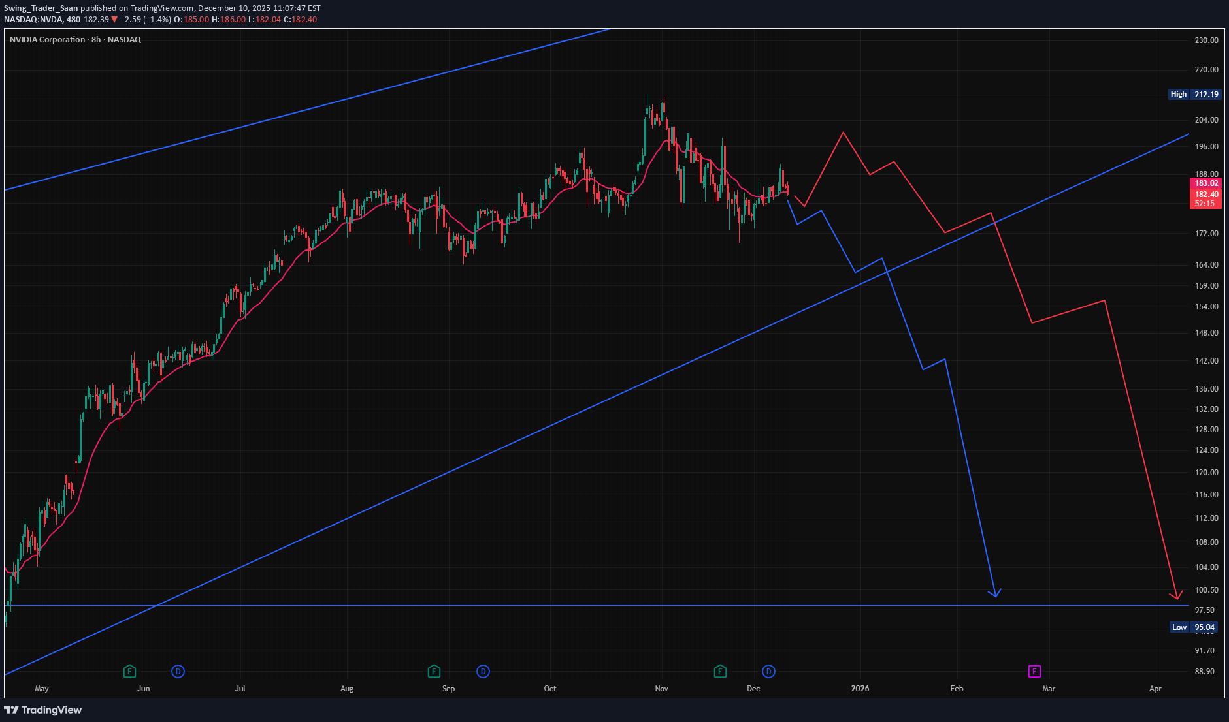Click the purple upcoming earnings E marker near March

point(1035,671)
